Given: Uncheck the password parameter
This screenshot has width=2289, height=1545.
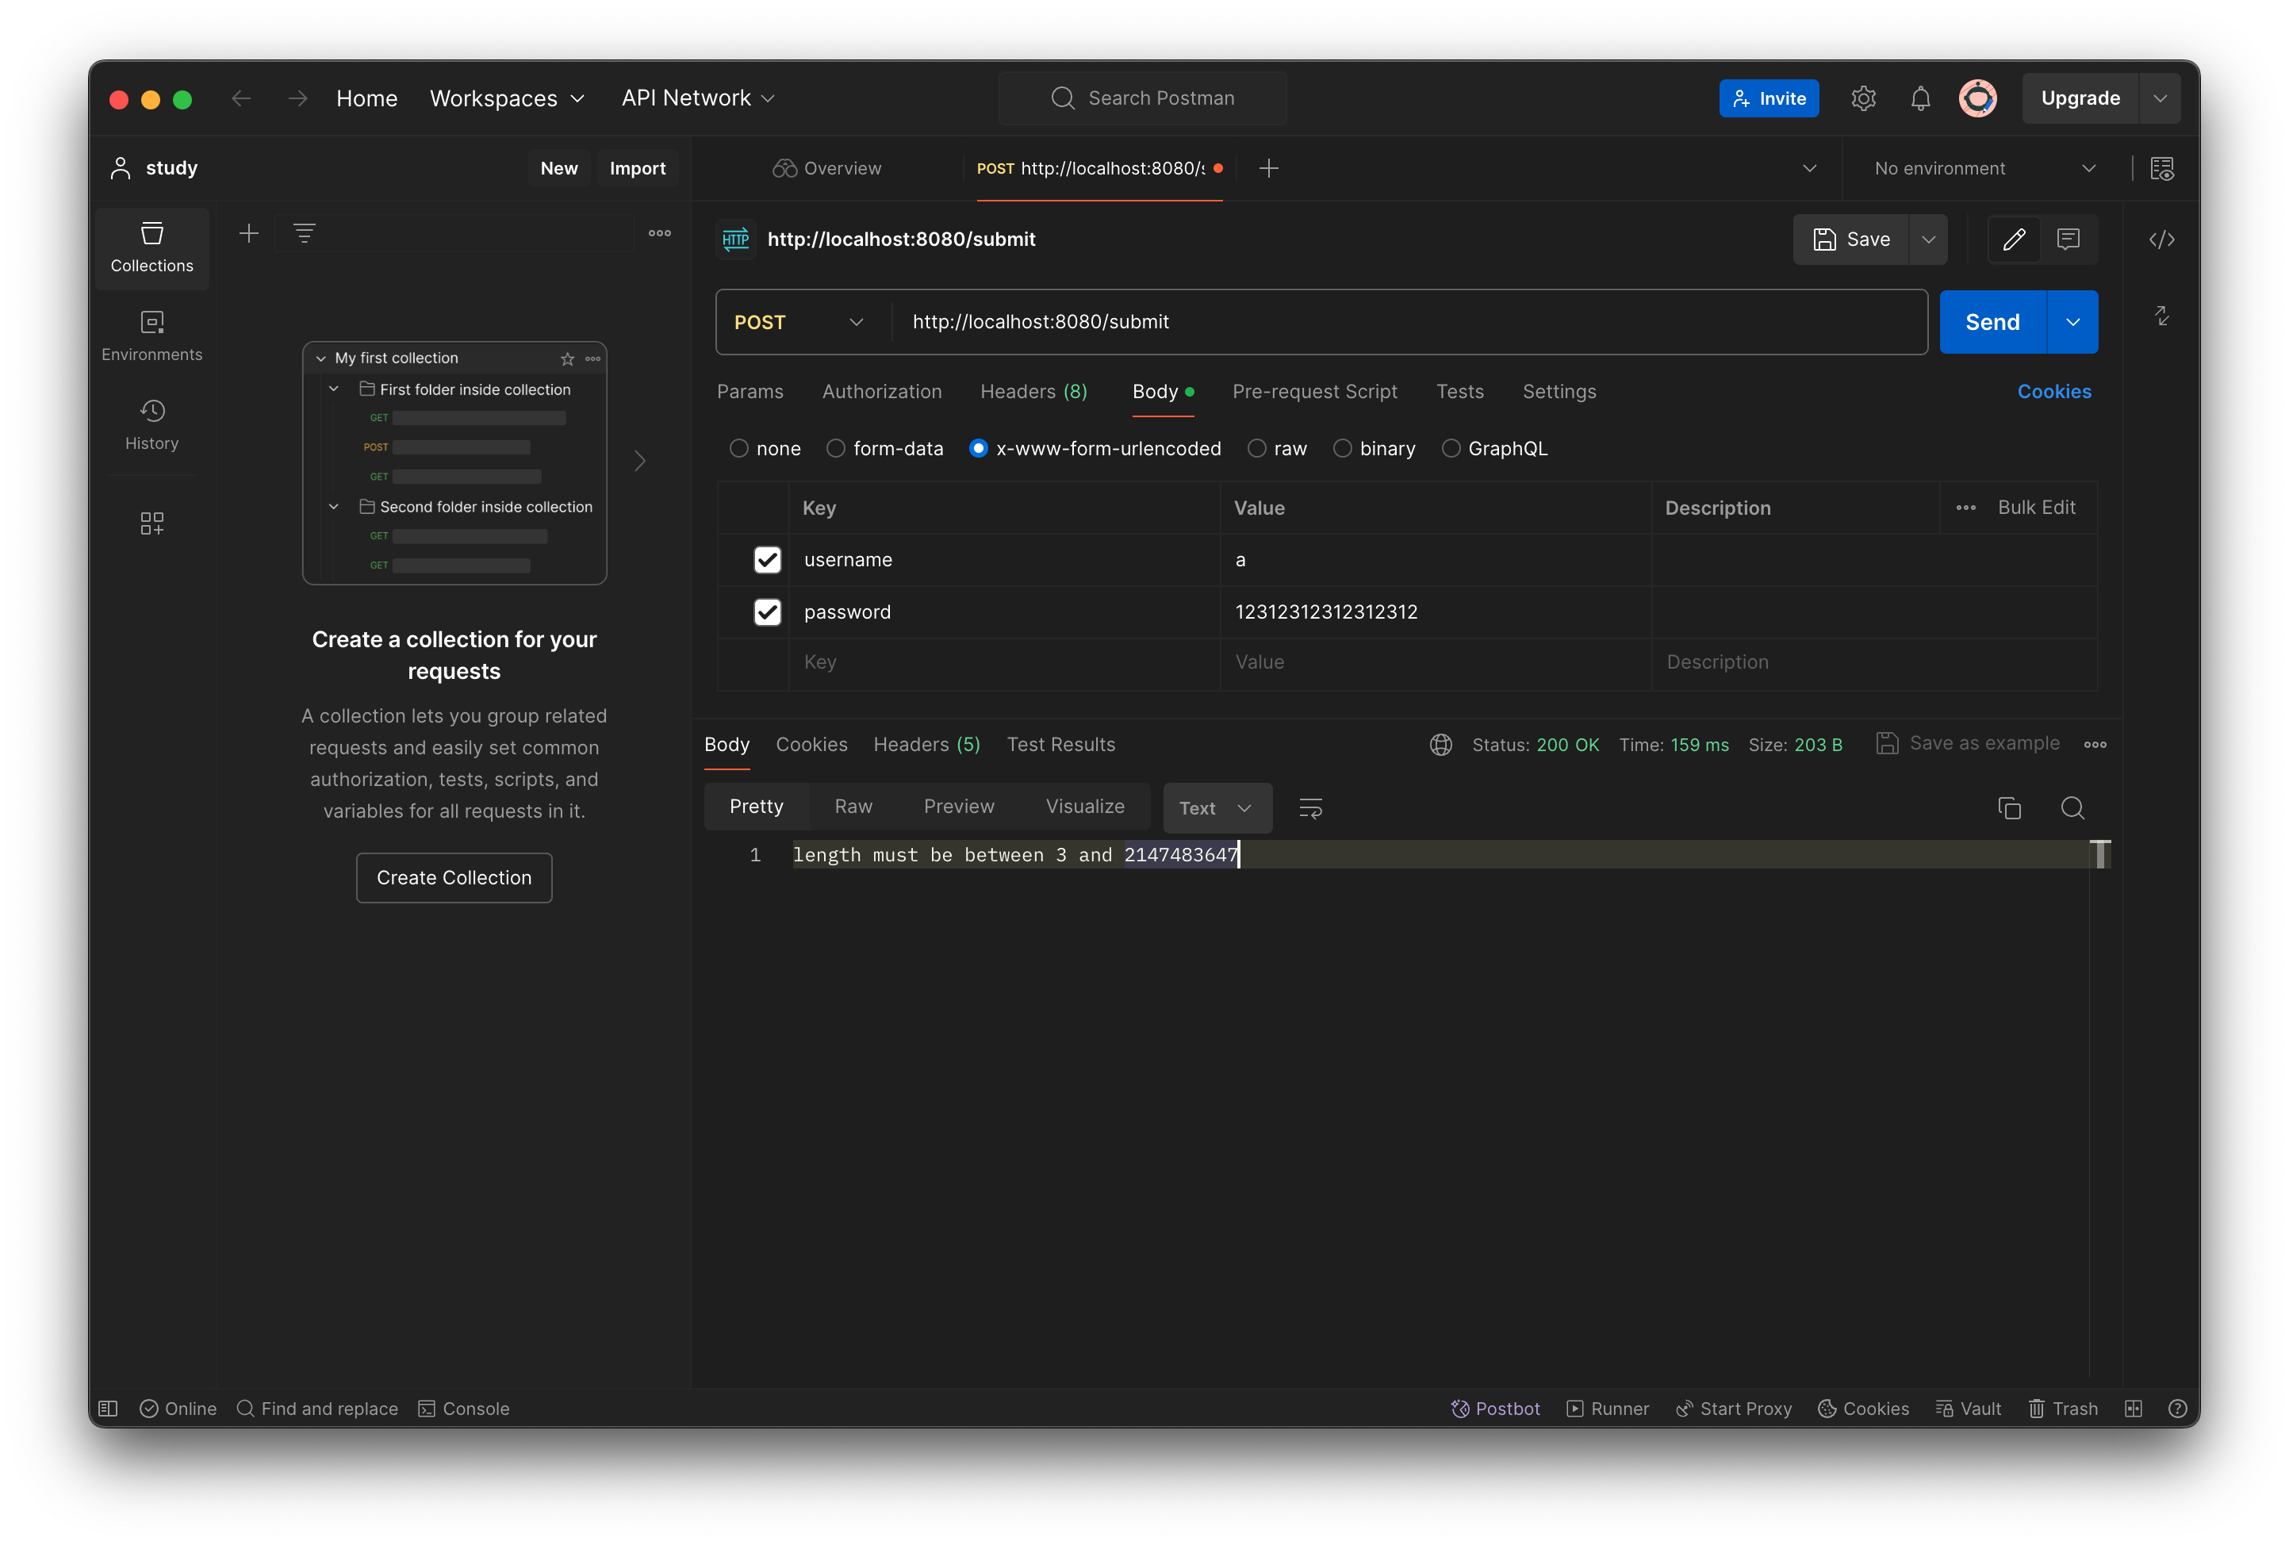Looking at the screenshot, I should pyautogui.click(x=767, y=611).
